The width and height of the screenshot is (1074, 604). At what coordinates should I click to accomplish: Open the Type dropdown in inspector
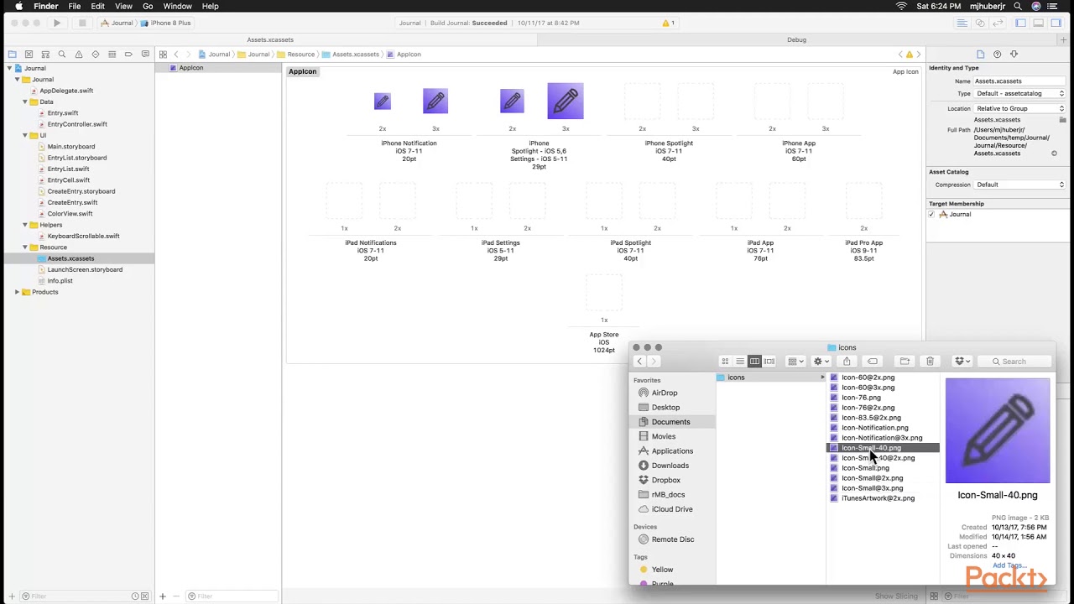pos(1019,94)
